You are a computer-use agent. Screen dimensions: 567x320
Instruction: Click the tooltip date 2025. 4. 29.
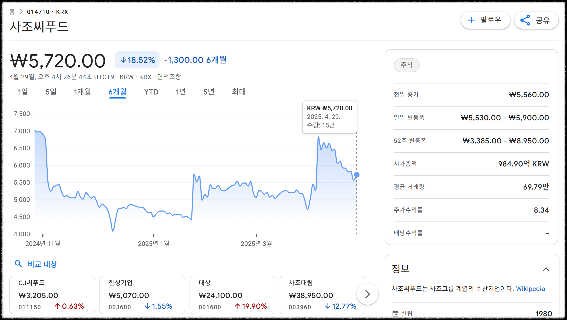[x=324, y=117]
